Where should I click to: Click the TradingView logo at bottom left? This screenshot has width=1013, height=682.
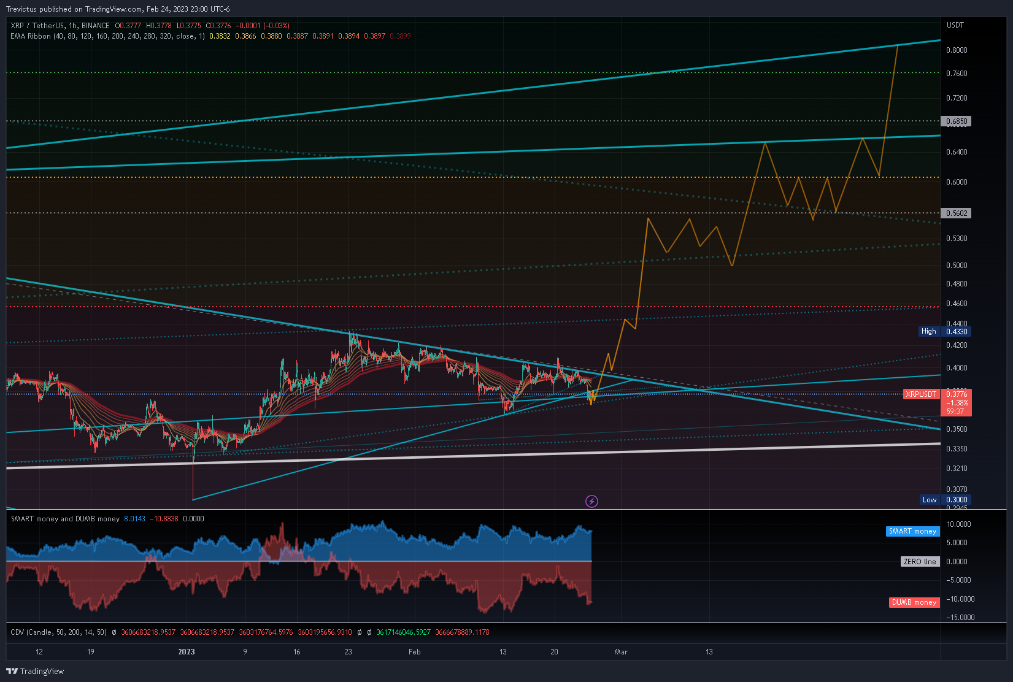tap(35, 671)
